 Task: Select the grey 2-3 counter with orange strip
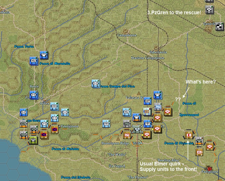(x=199, y=141)
